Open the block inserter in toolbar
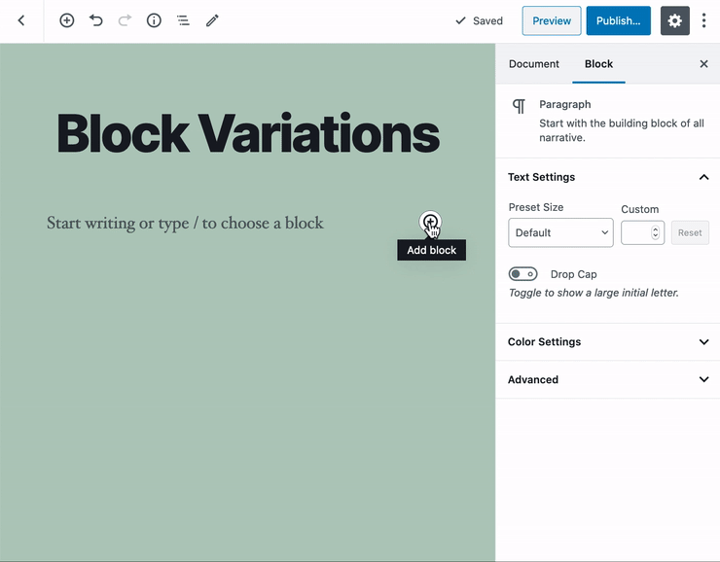This screenshot has width=720, height=562. pyautogui.click(x=66, y=20)
